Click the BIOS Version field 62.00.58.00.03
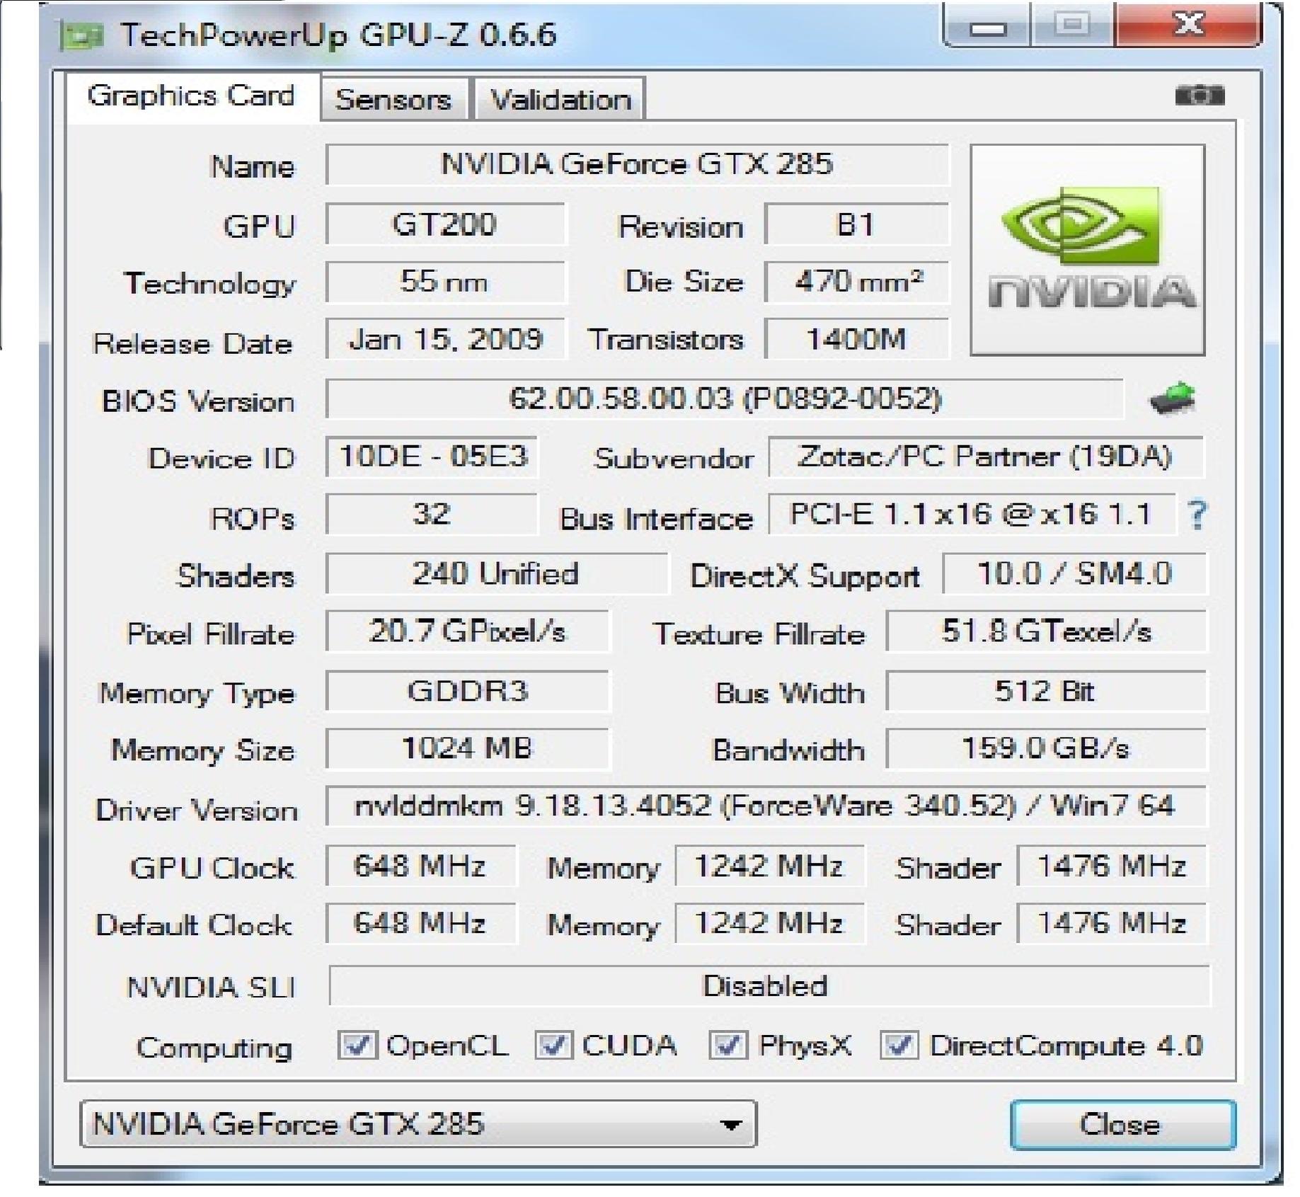The width and height of the screenshot is (1300, 1197). pos(725,399)
